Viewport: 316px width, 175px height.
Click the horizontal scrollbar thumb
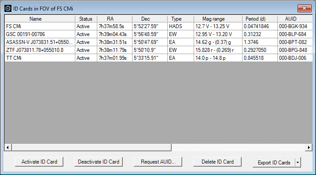92,147
